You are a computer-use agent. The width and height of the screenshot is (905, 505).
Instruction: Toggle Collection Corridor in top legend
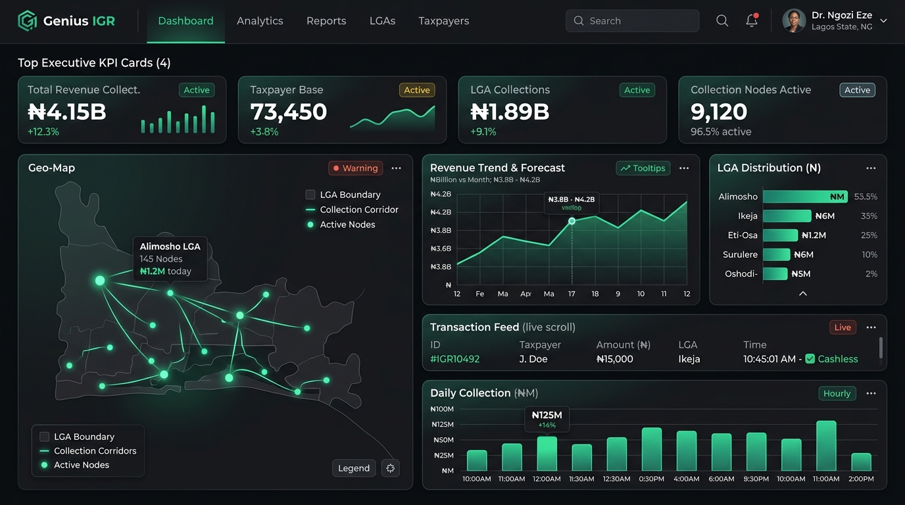click(x=352, y=210)
